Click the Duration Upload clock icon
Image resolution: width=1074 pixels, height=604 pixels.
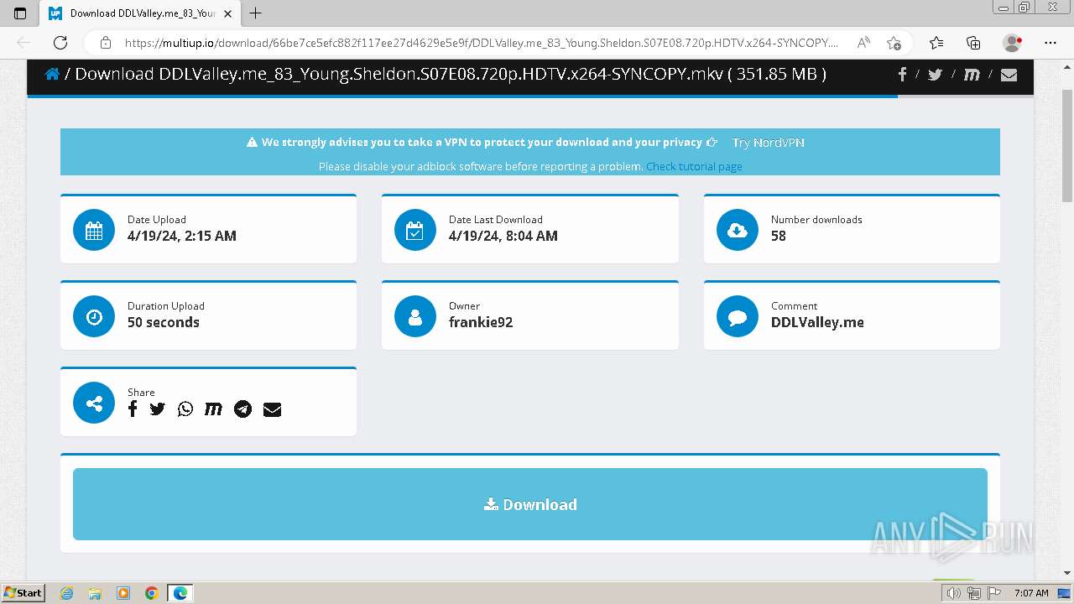(94, 316)
